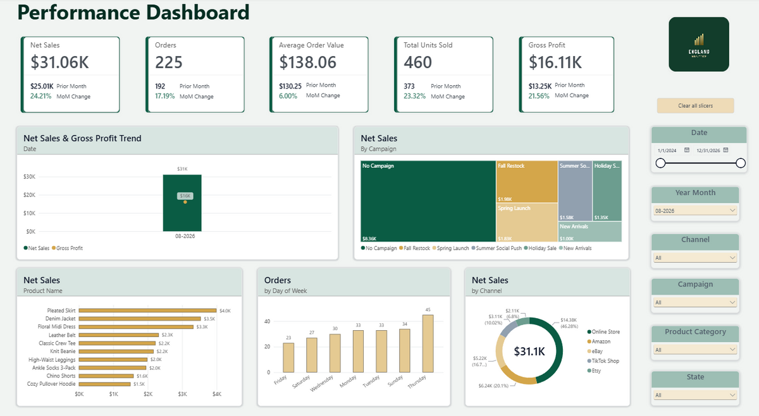This screenshot has height=416, width=759.
Task: Select the Leather Belt bar
Action: tap(119, 335)
